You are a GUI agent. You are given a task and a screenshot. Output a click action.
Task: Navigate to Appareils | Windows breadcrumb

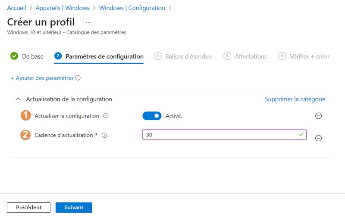point(63,8)
